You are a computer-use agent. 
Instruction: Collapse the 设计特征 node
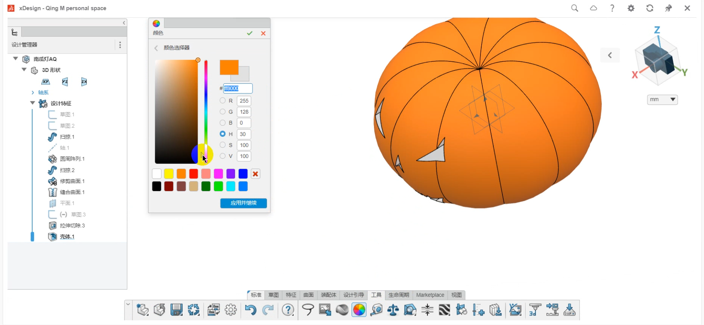tap(33, 103)
